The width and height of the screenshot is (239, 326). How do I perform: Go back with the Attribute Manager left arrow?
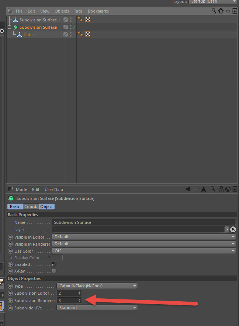point(188,189)
